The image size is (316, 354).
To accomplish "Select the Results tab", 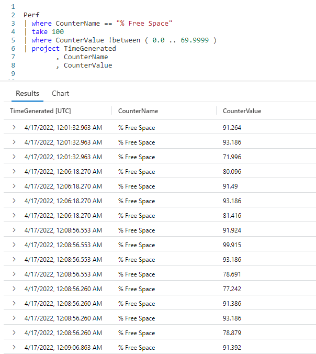I will tap(27, 93).
